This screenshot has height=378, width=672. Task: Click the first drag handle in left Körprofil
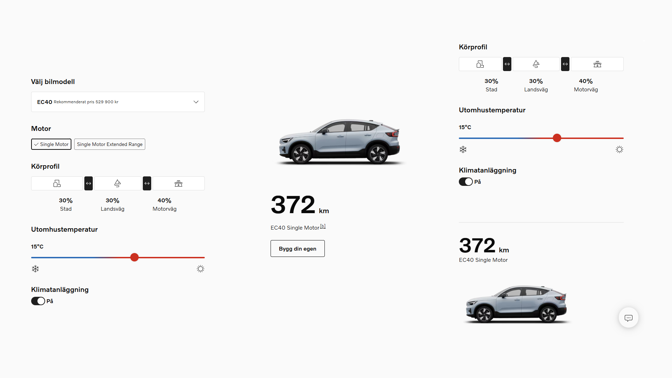(x=89, y=183)
